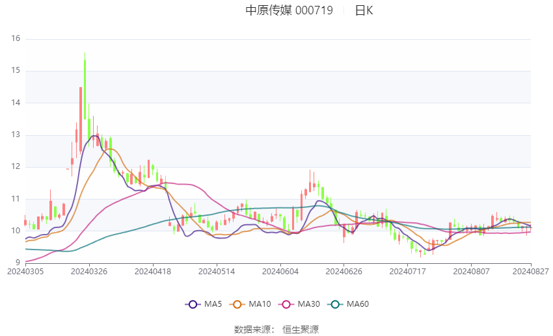Click the y-axis value 13

16,135
